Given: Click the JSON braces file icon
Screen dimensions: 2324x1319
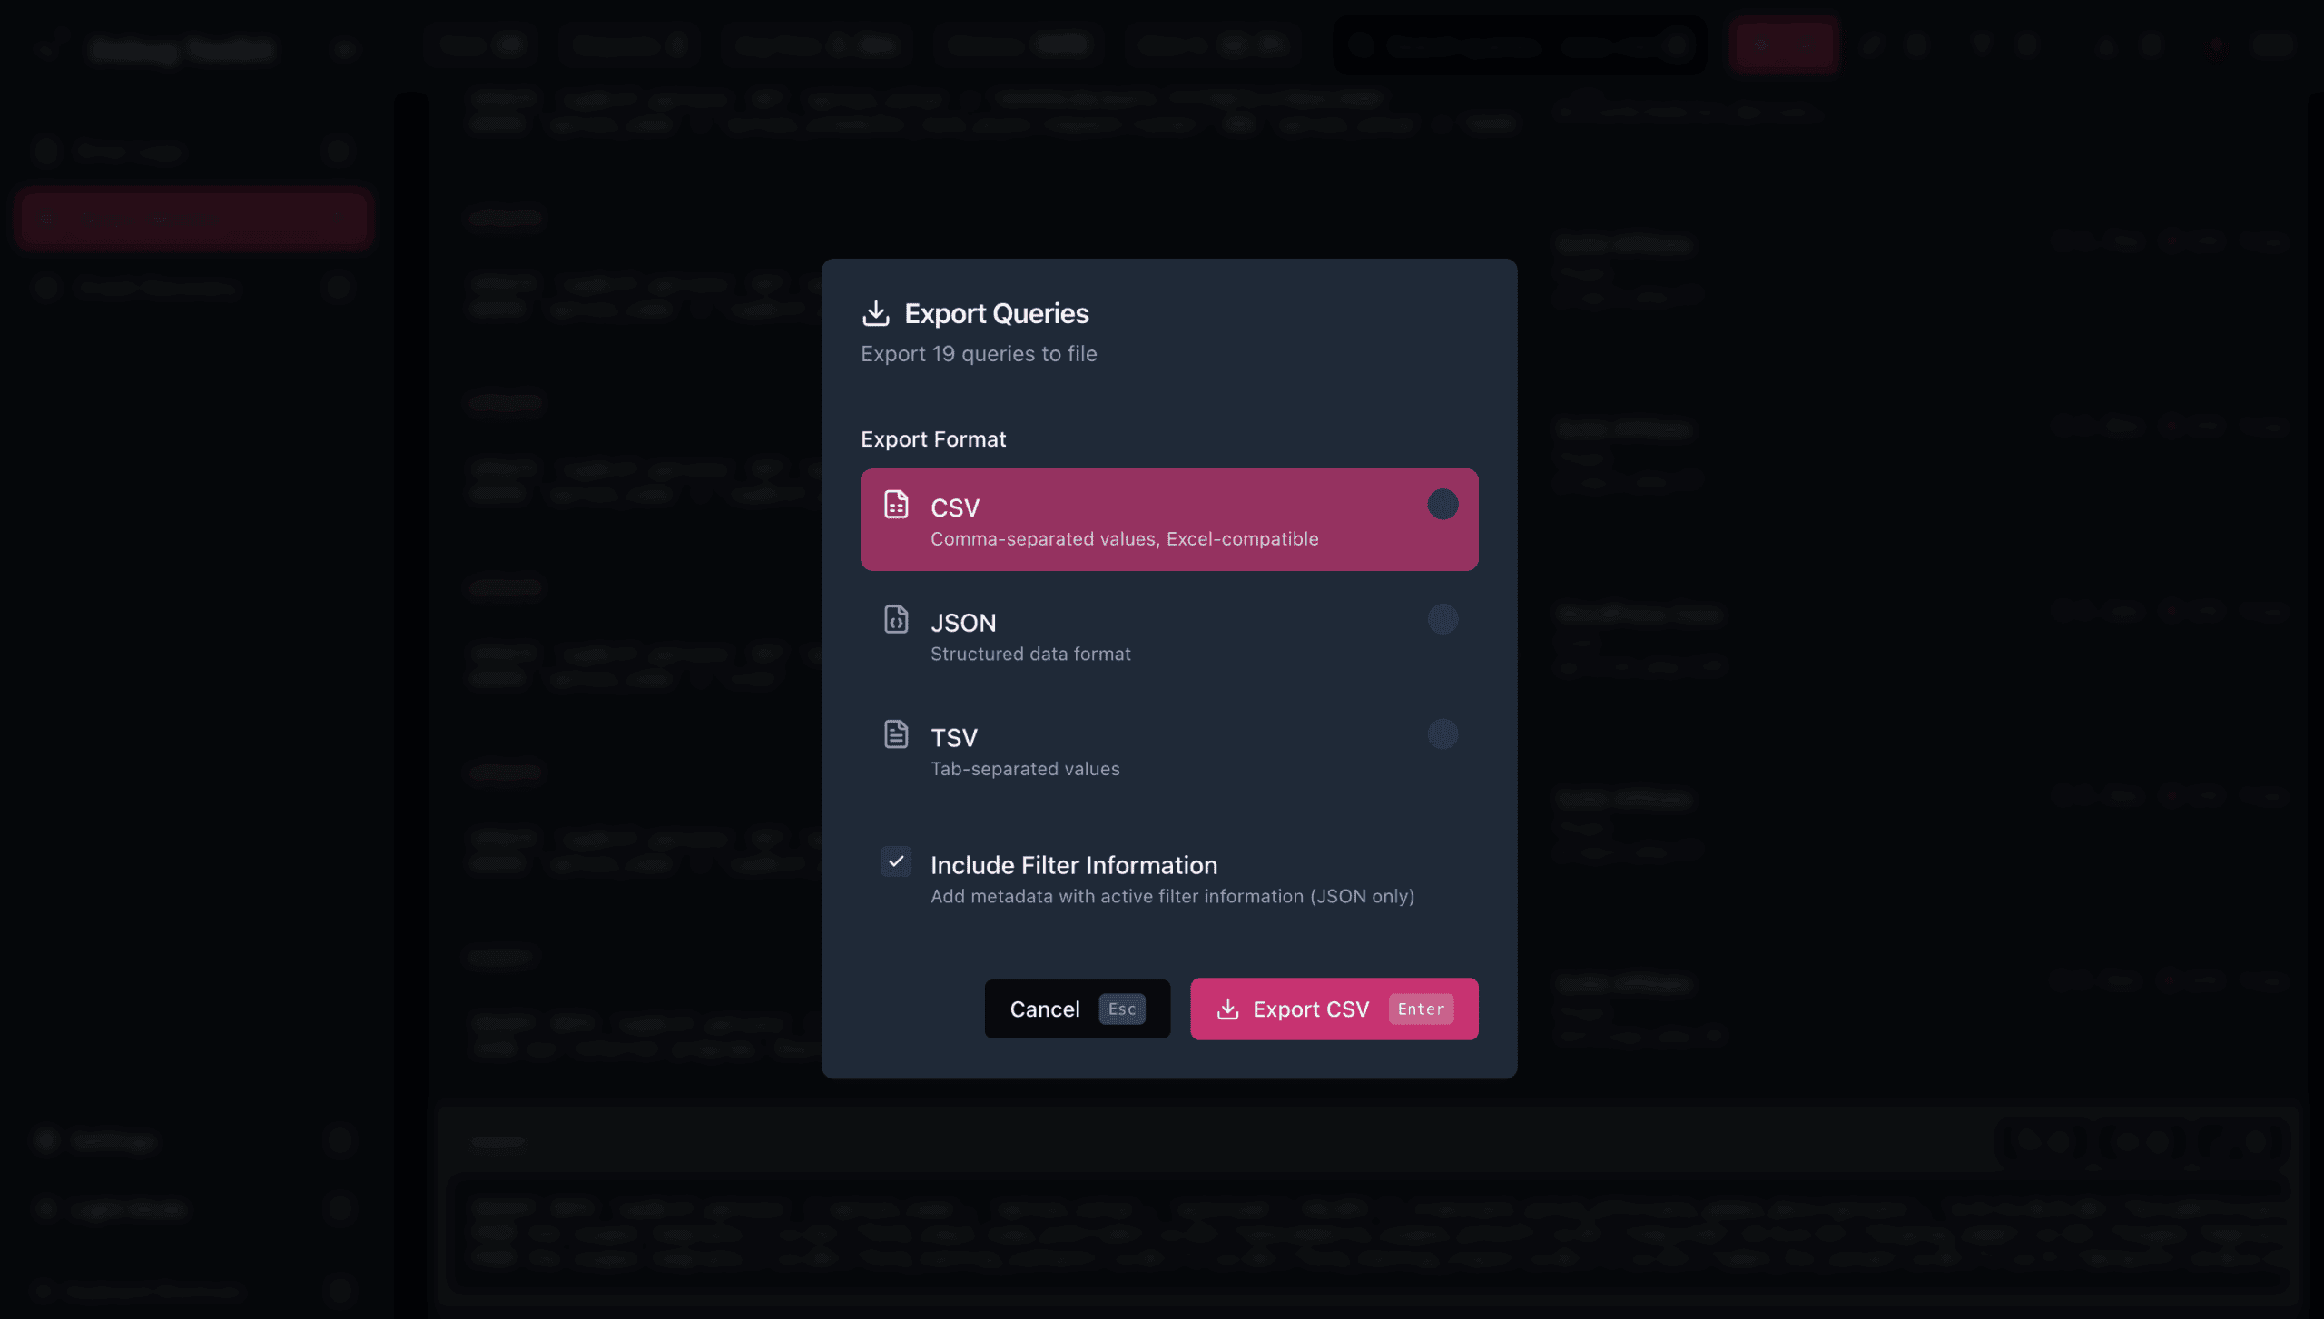Looking at the screenshot, I should [896, 619].
